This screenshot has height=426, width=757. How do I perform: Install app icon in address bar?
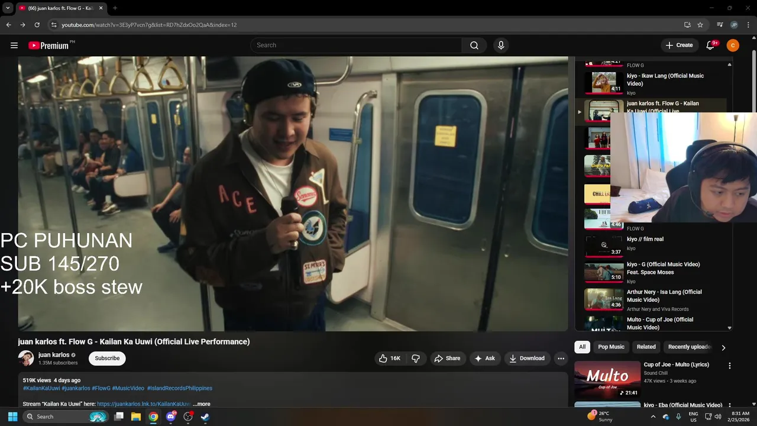tap(687, 25)
